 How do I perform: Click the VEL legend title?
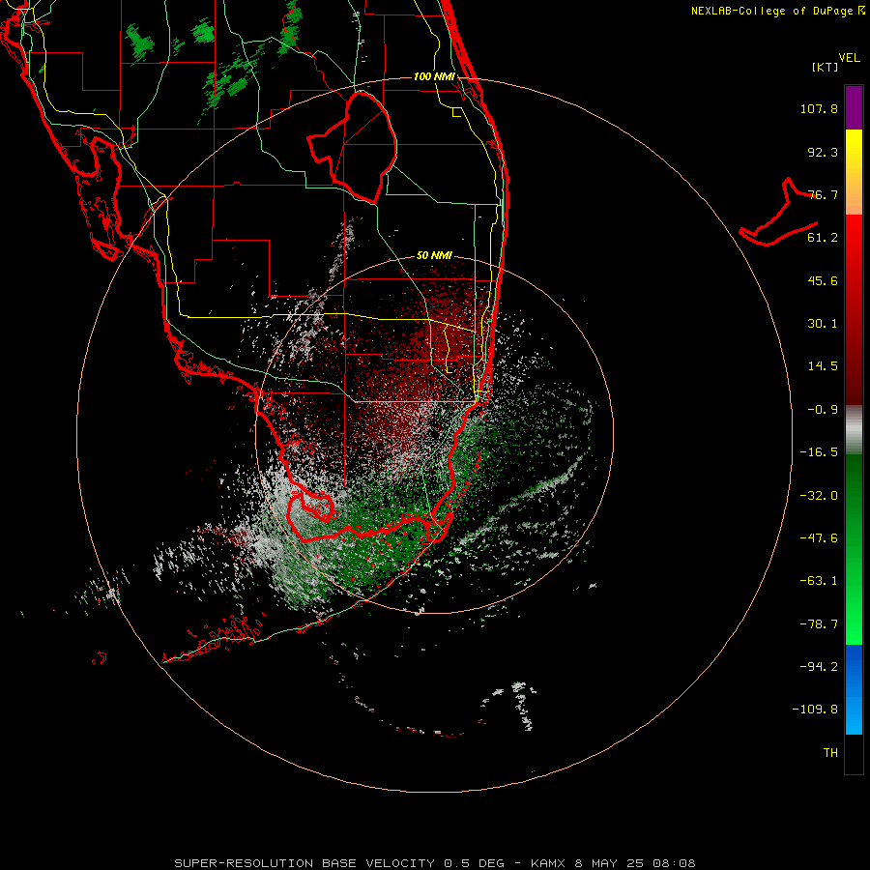849,58
